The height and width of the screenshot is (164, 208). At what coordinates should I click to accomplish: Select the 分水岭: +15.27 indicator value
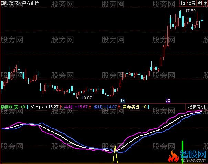pyautogui.click(x=45, y=107)
